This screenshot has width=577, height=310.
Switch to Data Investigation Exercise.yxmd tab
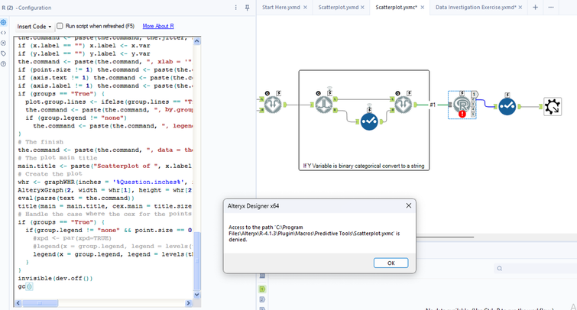click(x=474, y=7)
